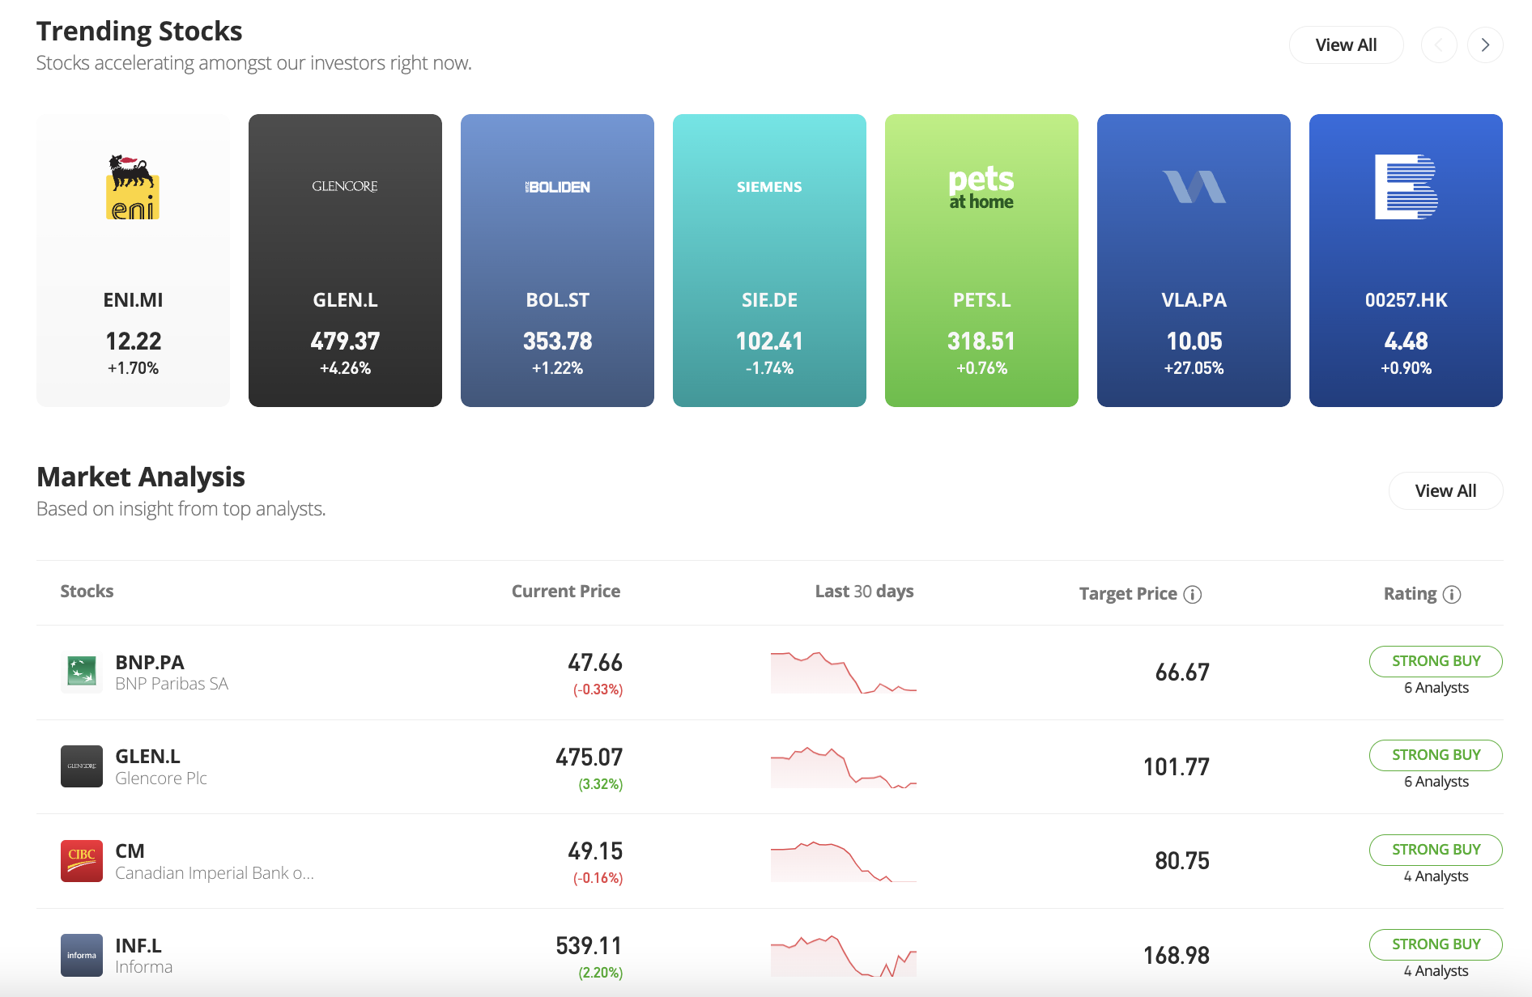This screenshot has height=997, width=1532.
Task: Select the BNP.PA ticker name
Action: (x=150, y=663)
